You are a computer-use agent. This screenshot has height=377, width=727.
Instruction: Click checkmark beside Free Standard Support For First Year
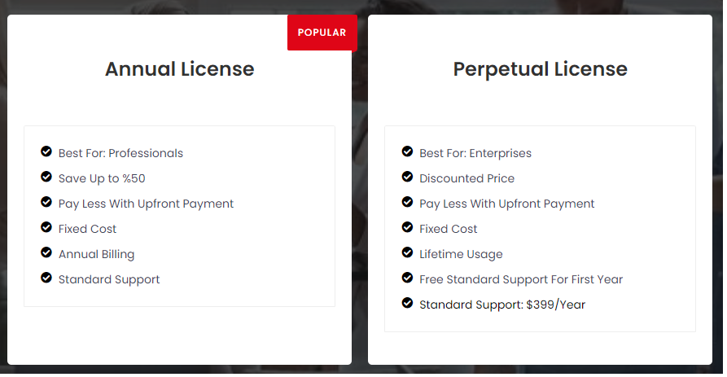[x=407, y=278]
